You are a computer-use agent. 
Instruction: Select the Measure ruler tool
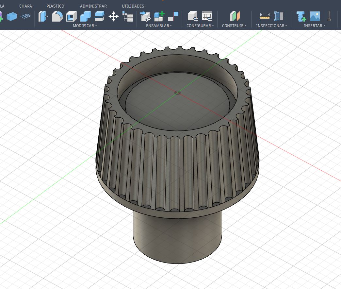265,16
